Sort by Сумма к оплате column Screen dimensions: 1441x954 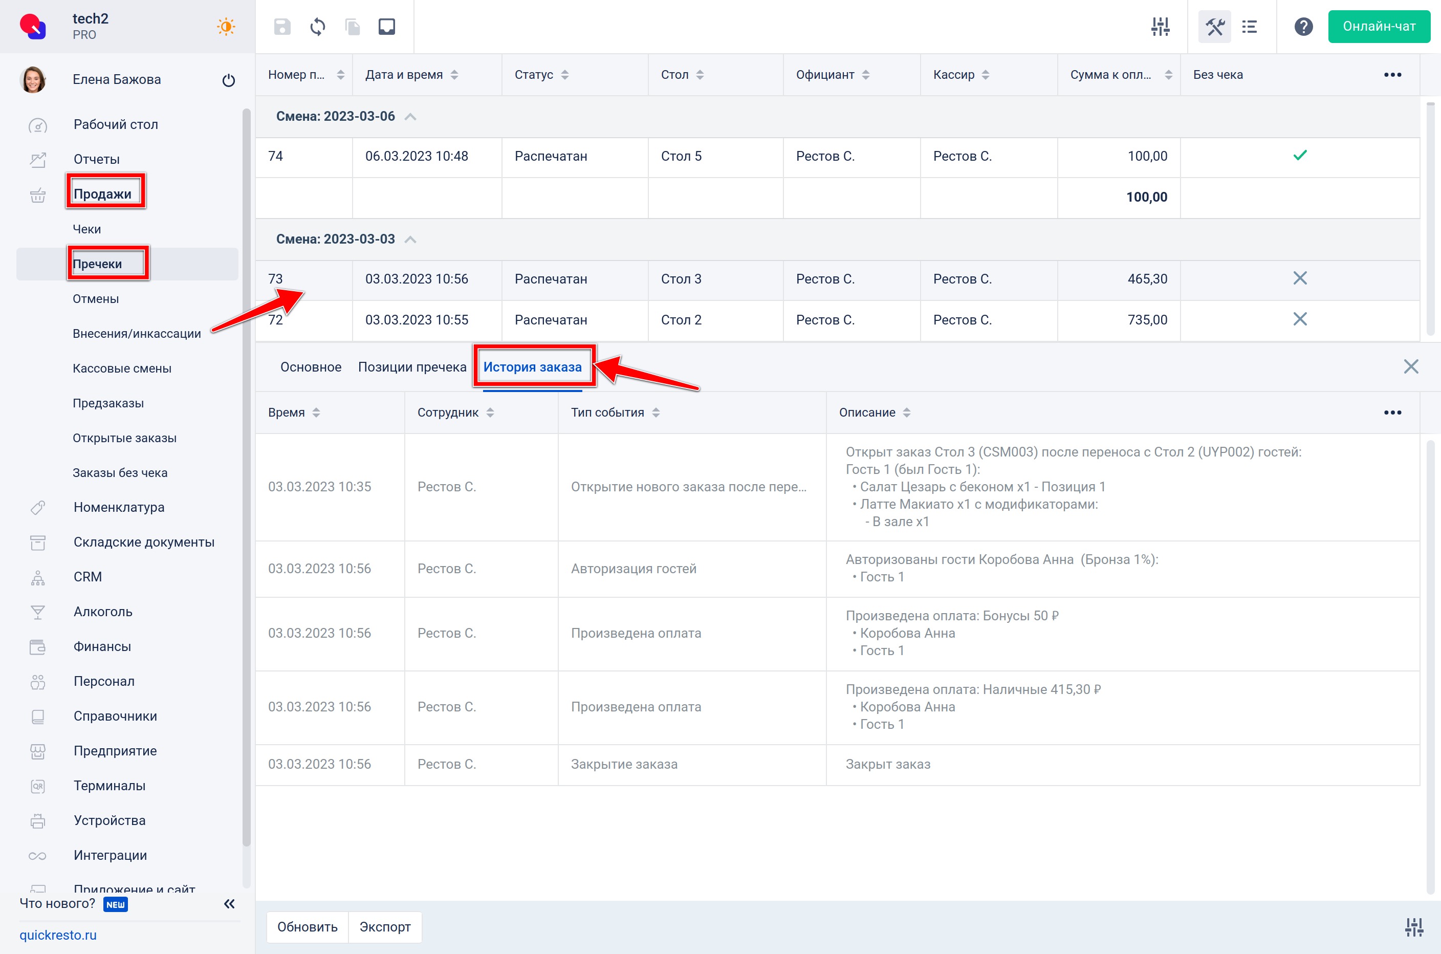(x=1168, y=75)
